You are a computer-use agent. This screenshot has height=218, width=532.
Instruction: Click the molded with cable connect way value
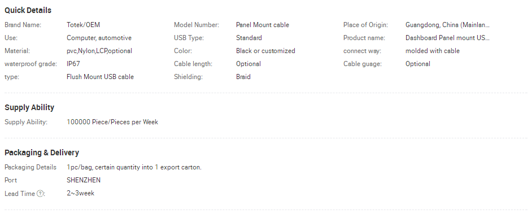tap(432, 51)
